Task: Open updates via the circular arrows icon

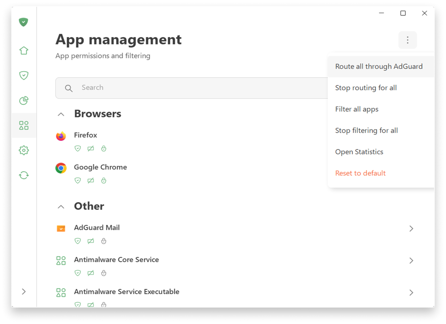Action: (24, 175)
